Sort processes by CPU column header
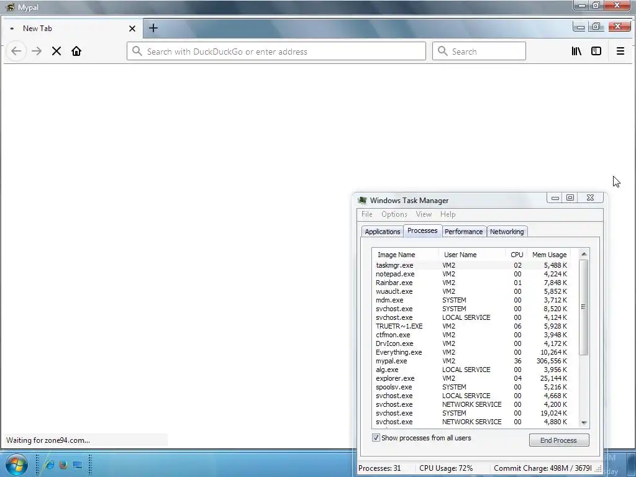This screenshot has height=477, width=636. [x=516, y=255]
